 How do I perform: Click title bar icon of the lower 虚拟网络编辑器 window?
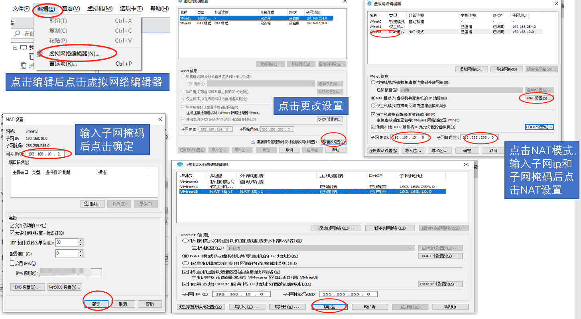pos(180,164)
